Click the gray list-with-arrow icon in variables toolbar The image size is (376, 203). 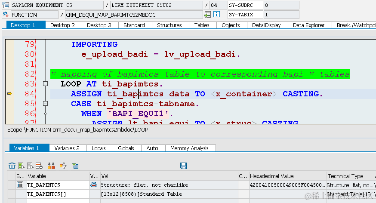point(30,166)
